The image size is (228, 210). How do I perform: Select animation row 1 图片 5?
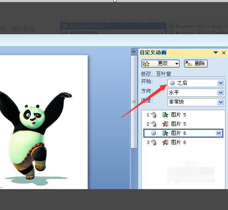click(x=183, y=115)
